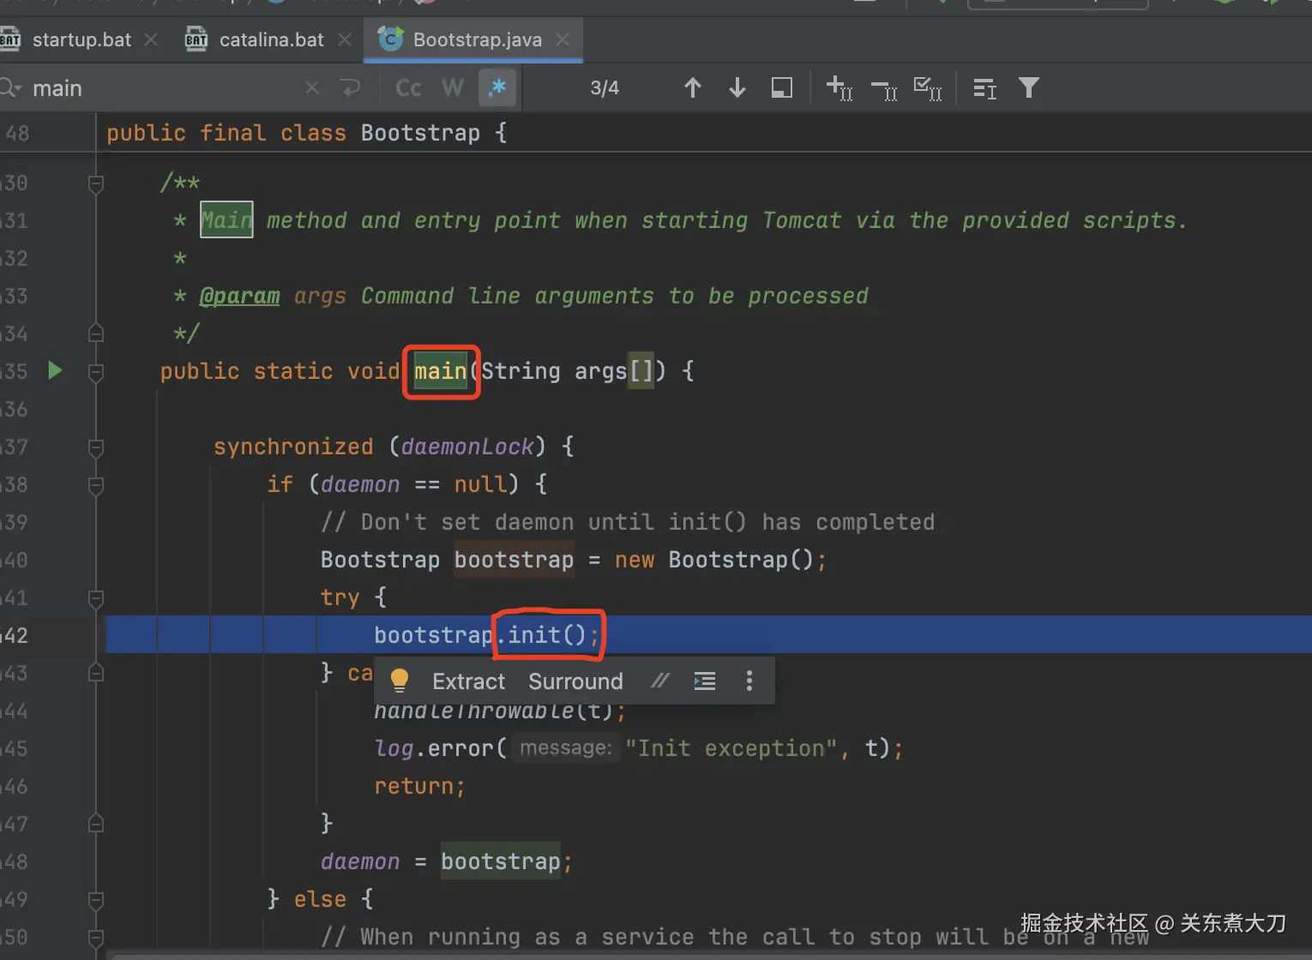Click the log.error call
The image size is (1312, 960).
(434, 748)
